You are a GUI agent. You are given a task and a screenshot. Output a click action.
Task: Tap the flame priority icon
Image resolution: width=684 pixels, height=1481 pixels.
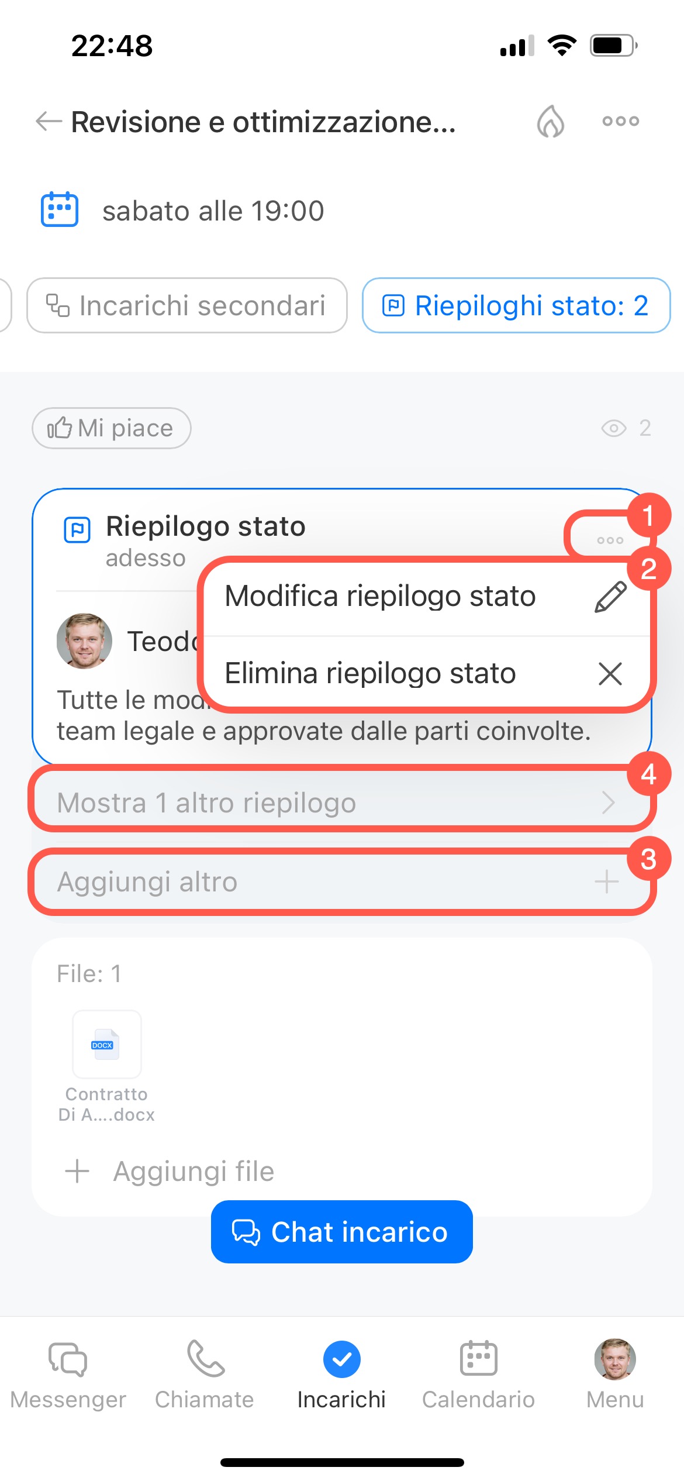click(x=550, y=122)
